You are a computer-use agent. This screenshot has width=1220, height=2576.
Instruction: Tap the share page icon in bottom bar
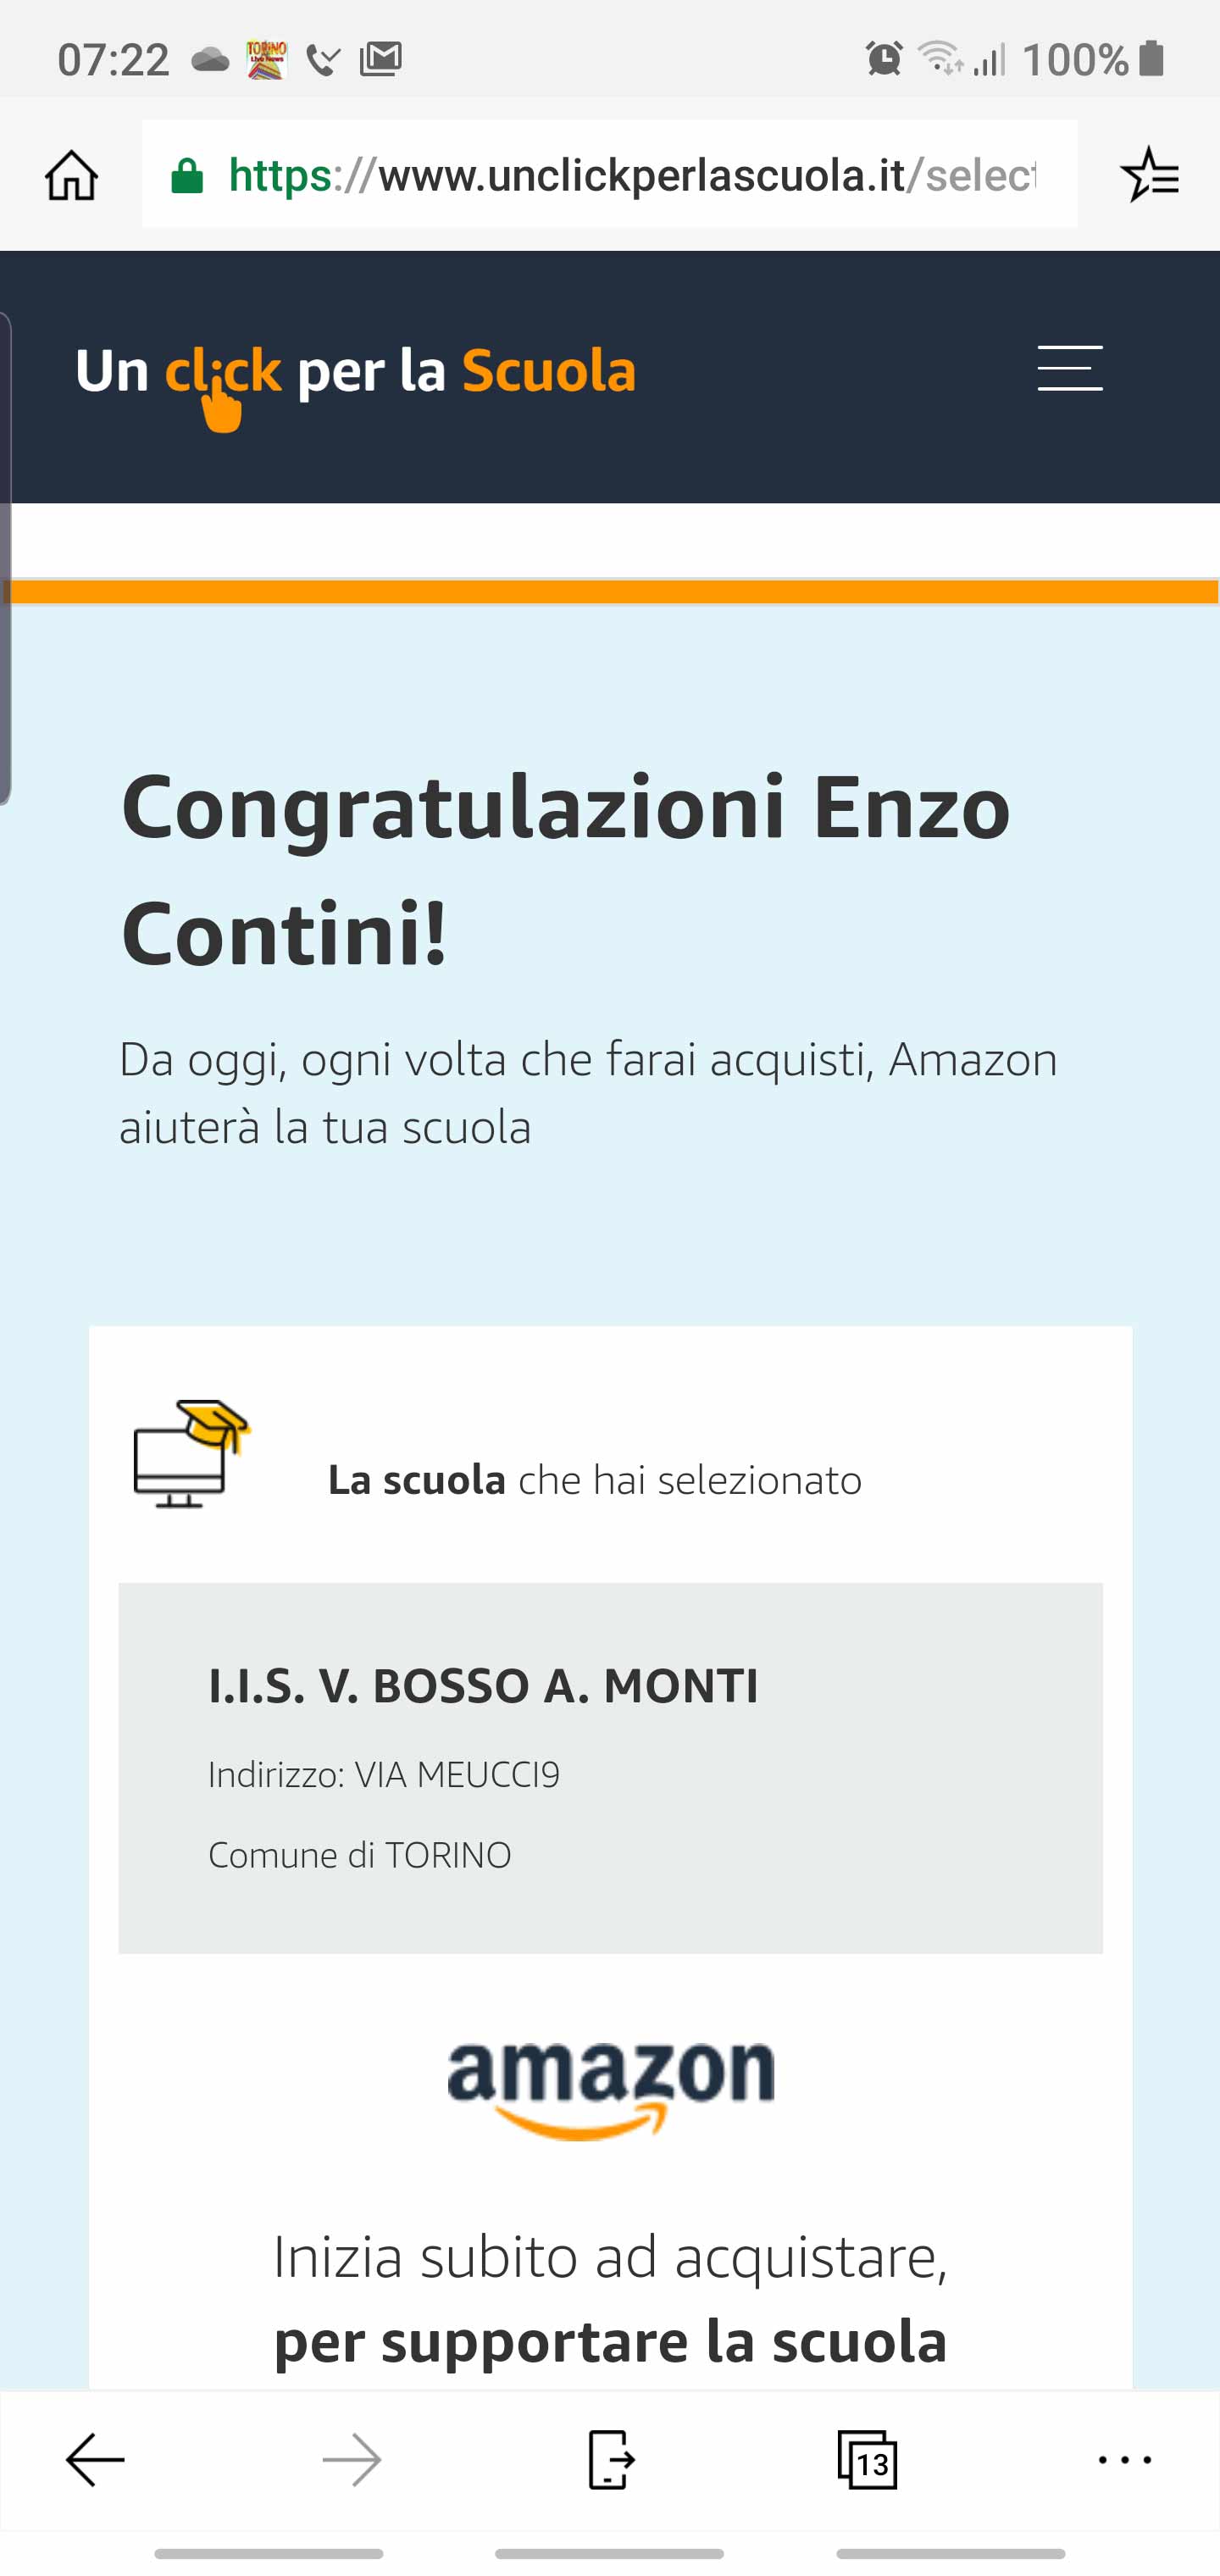(x=609, y=2460)
